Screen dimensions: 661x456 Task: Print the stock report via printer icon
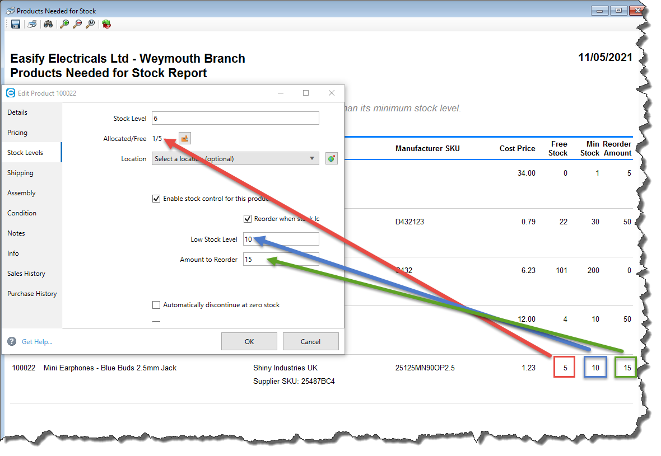(32, 24)
